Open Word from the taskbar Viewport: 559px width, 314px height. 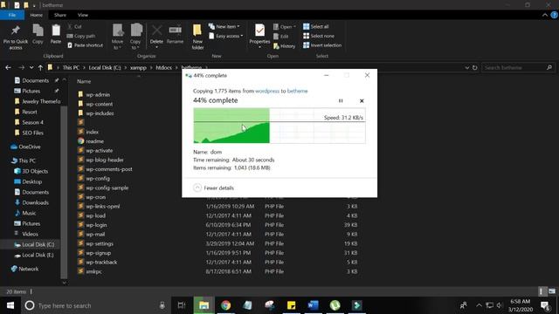click(313, 305)
